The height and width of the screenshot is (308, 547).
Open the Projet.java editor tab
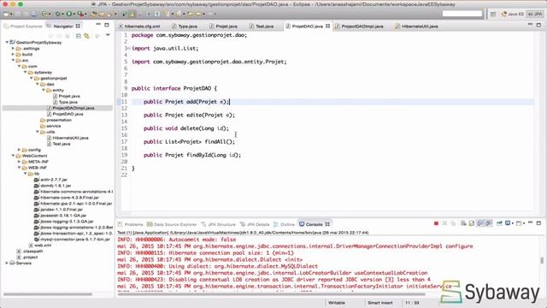pyautogui.click(x=223, y=27)
